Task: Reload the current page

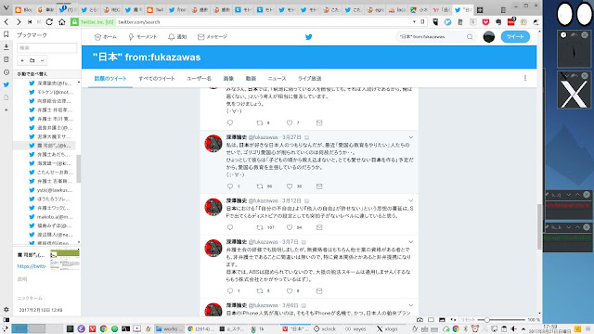Action: coord(49,22)
